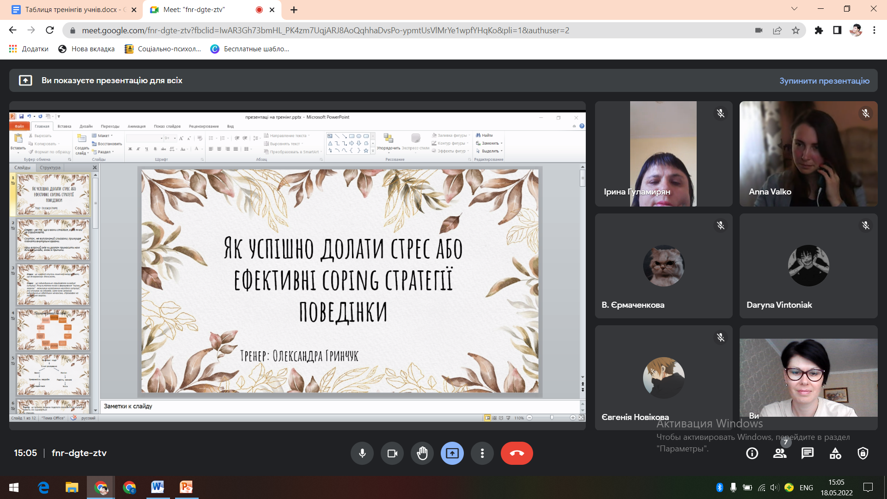The height and width of the screenshot is (499, 887).
Task: Open activities panel
Action: click(x=835, y=453)
